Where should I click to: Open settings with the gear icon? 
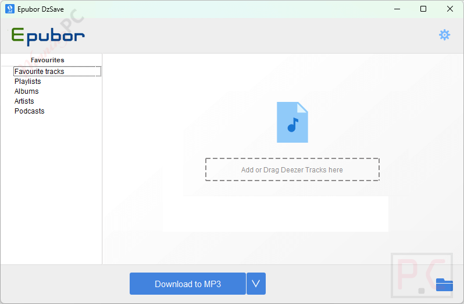point(444,35)
